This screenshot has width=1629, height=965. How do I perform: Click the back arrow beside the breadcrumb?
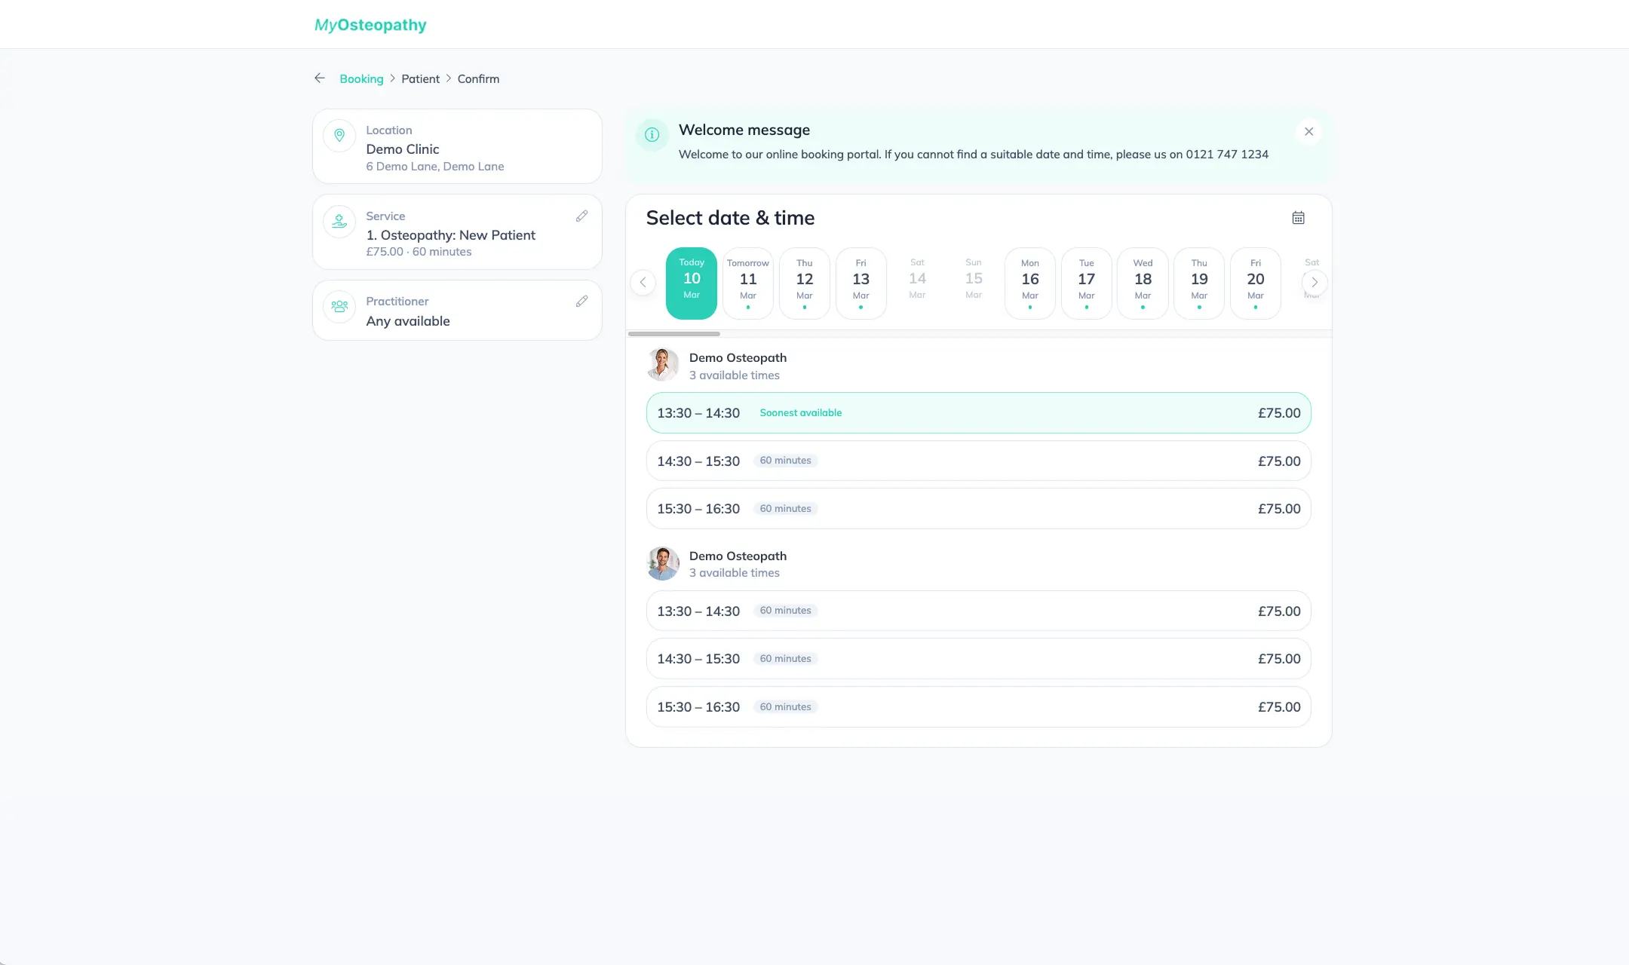[x=319, y=78]
